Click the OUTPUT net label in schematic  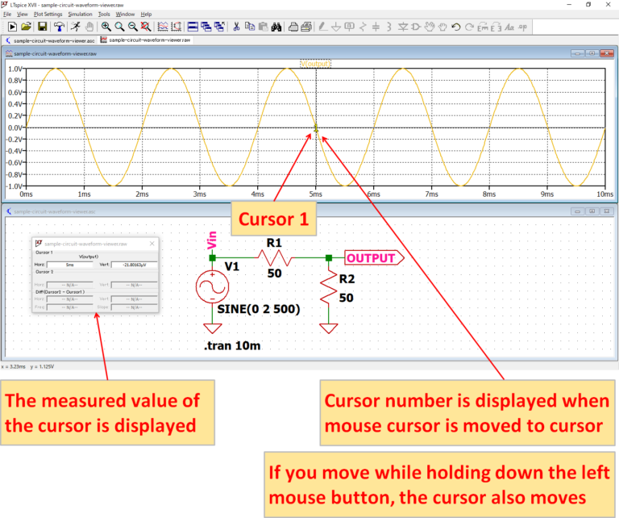(x=374, y=258)
